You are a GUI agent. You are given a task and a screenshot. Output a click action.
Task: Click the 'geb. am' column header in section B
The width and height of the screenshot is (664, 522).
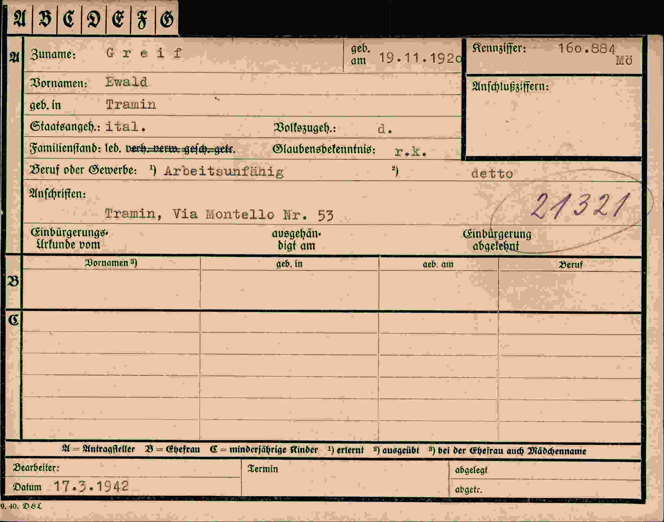tap(438, 264)
